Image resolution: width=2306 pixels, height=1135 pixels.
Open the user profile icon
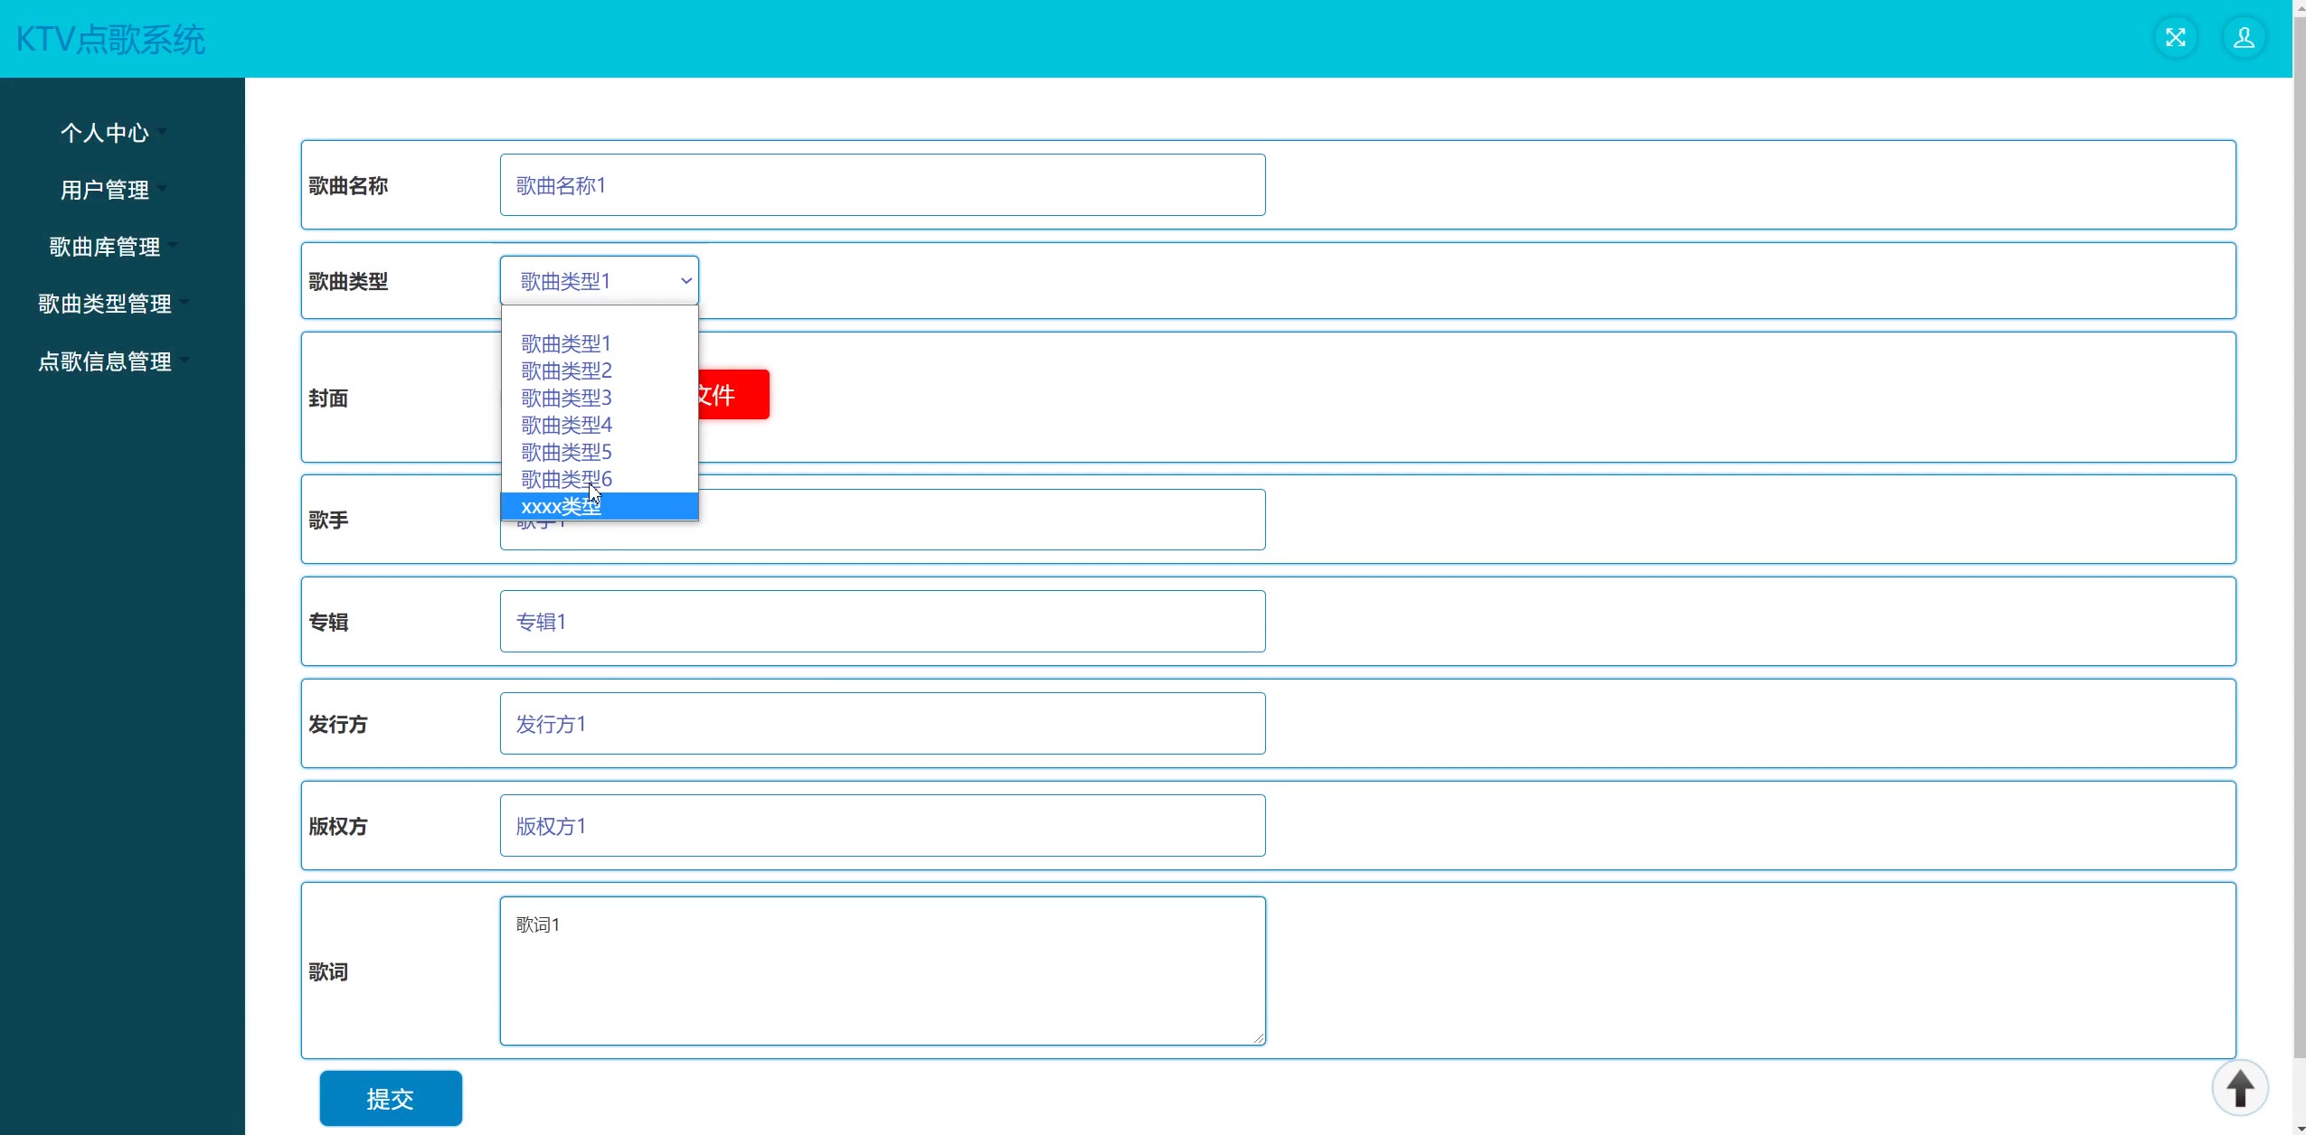coord(2244,38)
